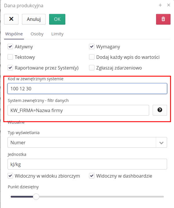Screen dimensions: 174x208
Task: Toggle Widoczny w widoku zbiorczym
Action: tap(10, 176)
